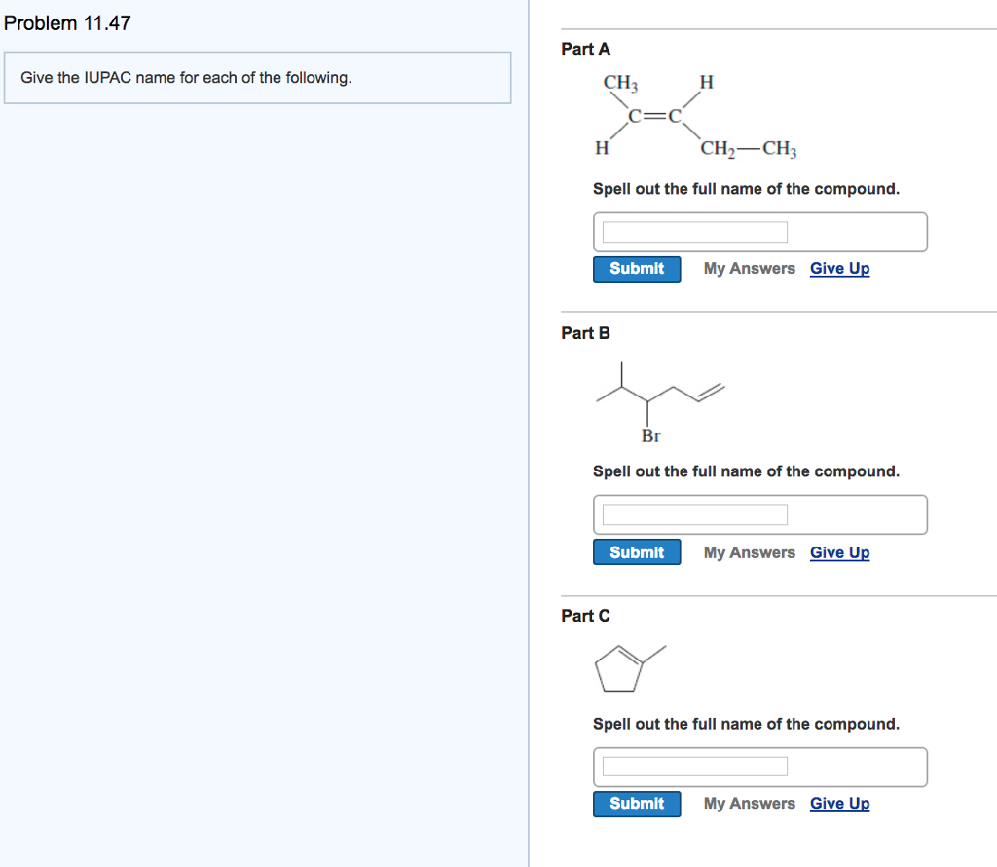Image resolution: width=997 pixels, height=867 pixels.
Task: Click the Part C answer input field
Action: pyautogui.click(x=694, y=767)
